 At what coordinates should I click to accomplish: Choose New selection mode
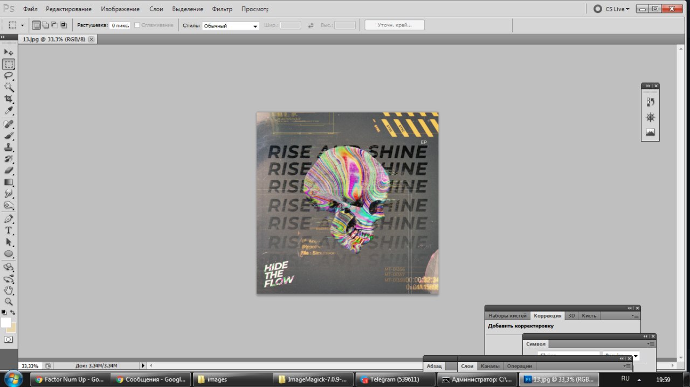[36, 25]
